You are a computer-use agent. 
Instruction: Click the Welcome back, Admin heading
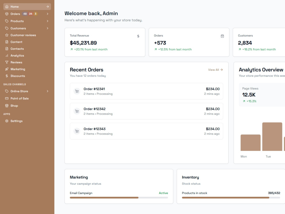(91, 13)
